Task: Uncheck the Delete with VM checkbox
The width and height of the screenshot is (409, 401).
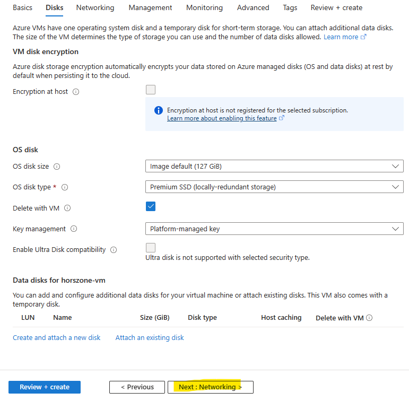Action: click(151, 206)
